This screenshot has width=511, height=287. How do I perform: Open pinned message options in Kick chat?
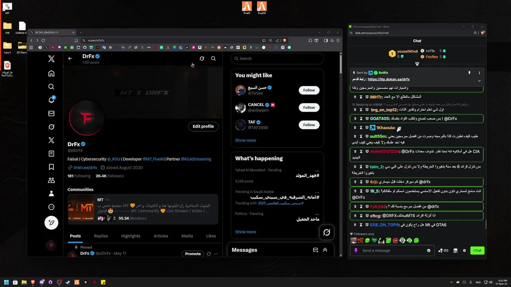pyautogui.click(x=479, y=73)
